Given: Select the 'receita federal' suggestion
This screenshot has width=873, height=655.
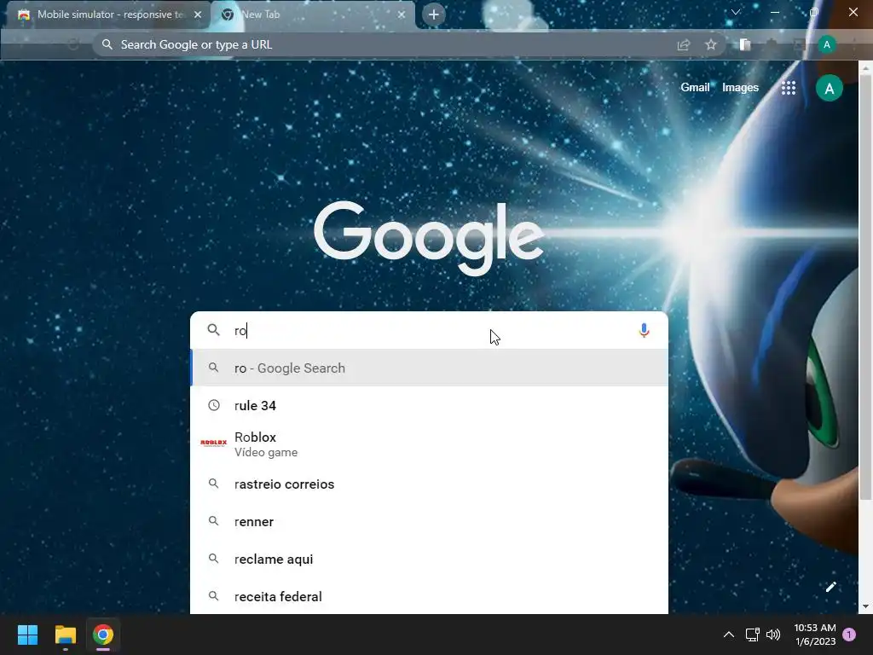Looking at the screenshot, I should click(429, 596).
